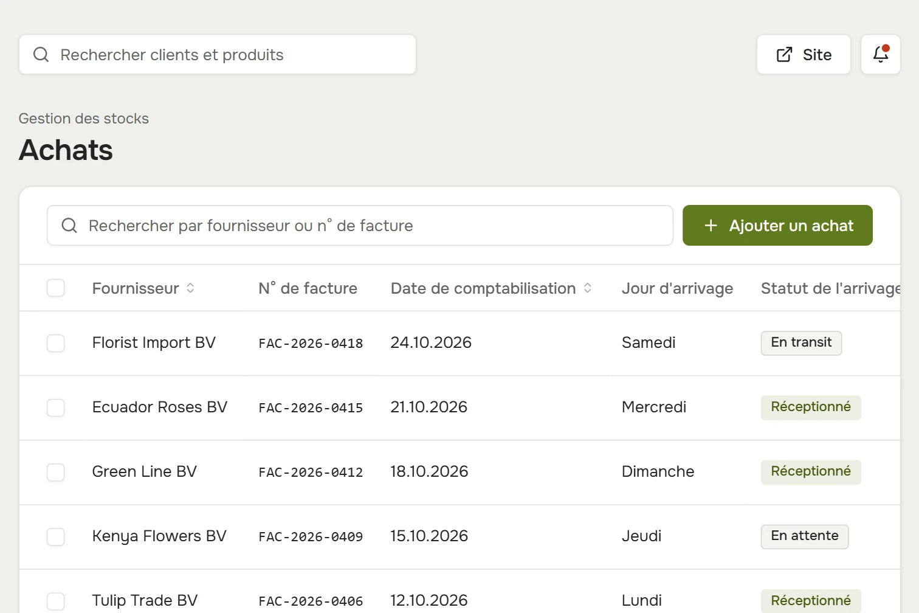Click the date 21.10.2026
This screenshot has width=919, height=613.
point(429,407)
